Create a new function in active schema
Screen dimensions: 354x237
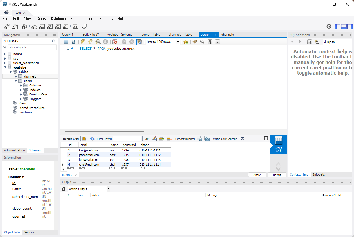click(66, 26)
